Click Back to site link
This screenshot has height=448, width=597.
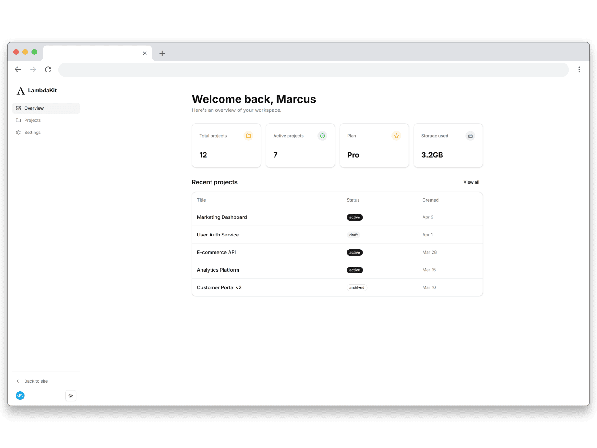pos(36,381)
